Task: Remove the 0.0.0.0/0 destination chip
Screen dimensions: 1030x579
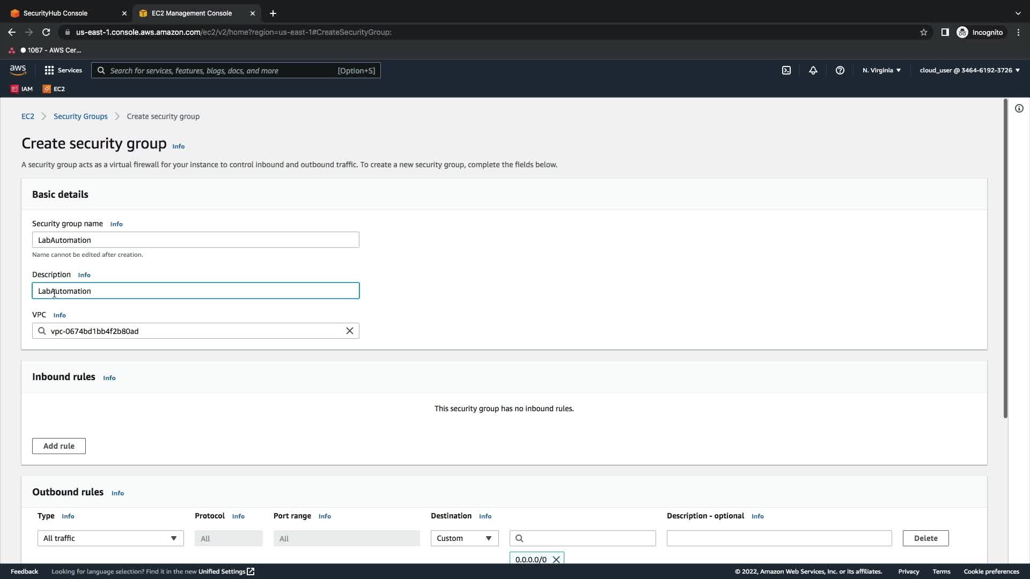Action: 556,559
